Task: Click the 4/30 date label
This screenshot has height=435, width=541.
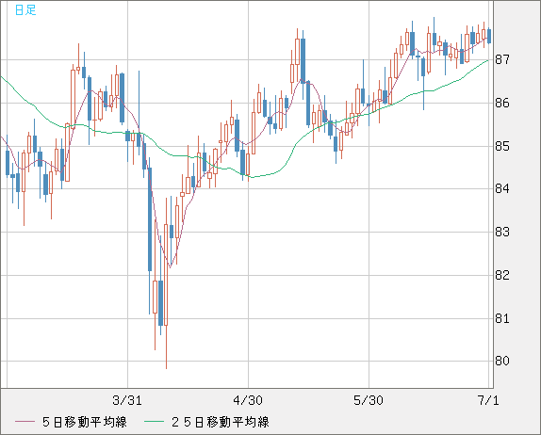Action: tap(248, 400)
